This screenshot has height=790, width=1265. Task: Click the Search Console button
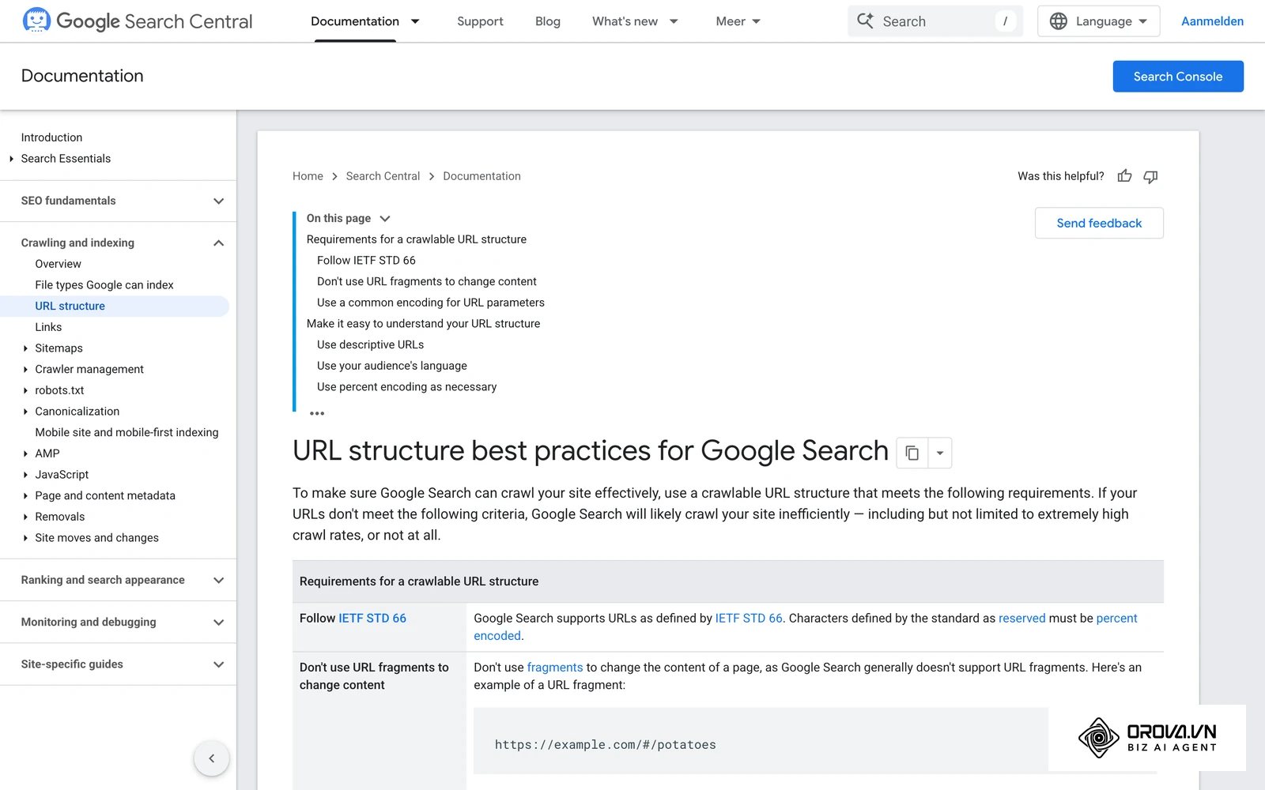pyautogui.click(x=1178, y=77)
